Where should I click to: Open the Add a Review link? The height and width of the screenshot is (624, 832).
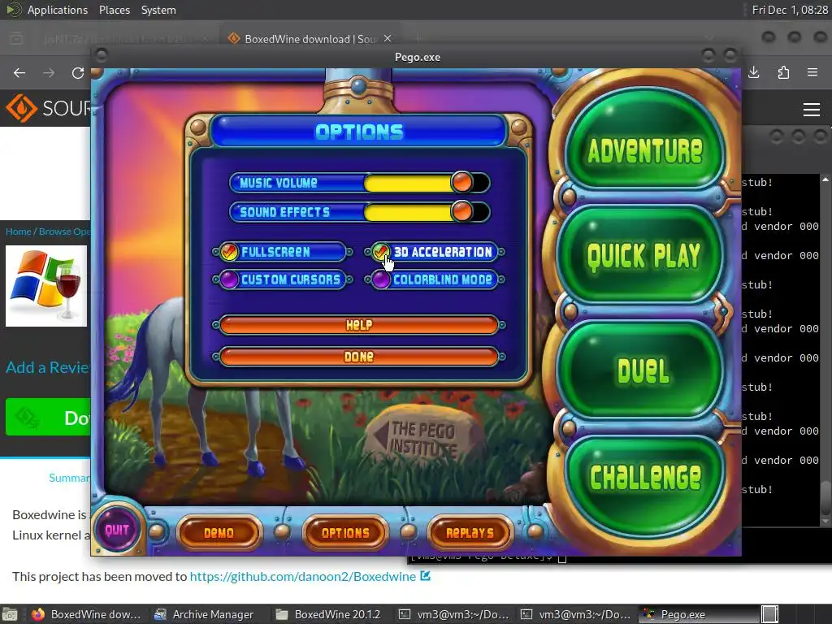pyautogui.click(x=48, y=367)
